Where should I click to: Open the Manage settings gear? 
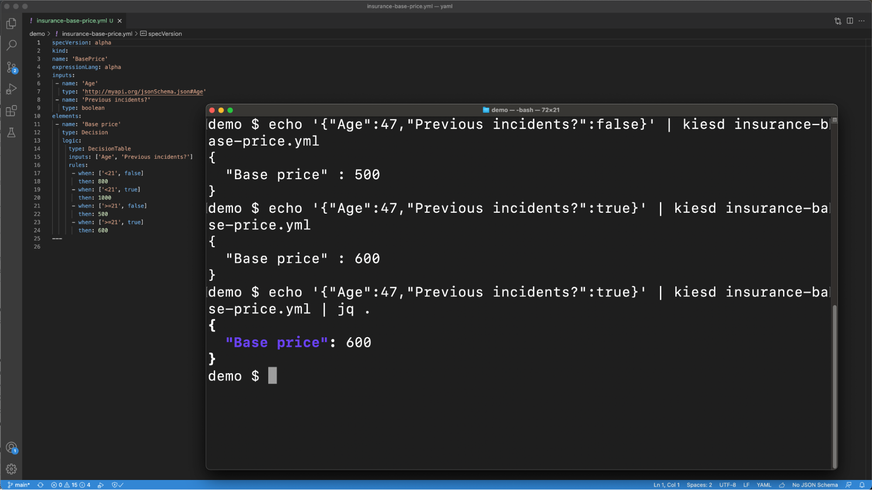coord(11,469)
